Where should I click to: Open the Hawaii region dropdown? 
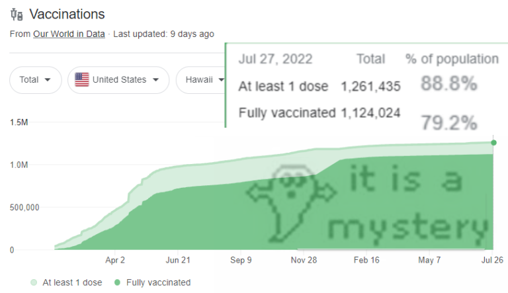tap(201, 80)
